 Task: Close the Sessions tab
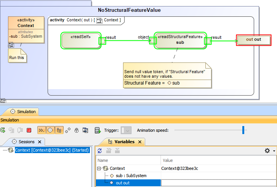tap(40, 142)
